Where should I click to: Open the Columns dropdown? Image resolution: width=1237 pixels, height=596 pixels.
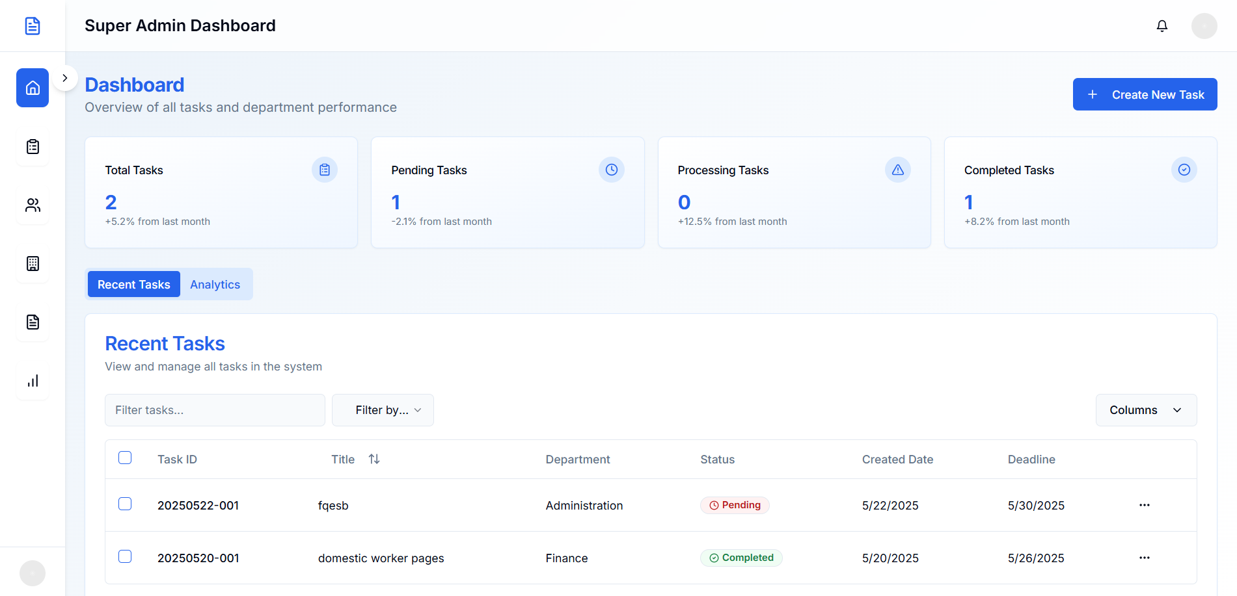[x=1147, y=410]
